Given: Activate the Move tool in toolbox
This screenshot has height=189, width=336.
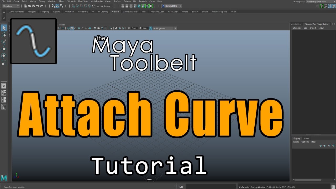Looking at the screenshot, I should tap(4, 49).
